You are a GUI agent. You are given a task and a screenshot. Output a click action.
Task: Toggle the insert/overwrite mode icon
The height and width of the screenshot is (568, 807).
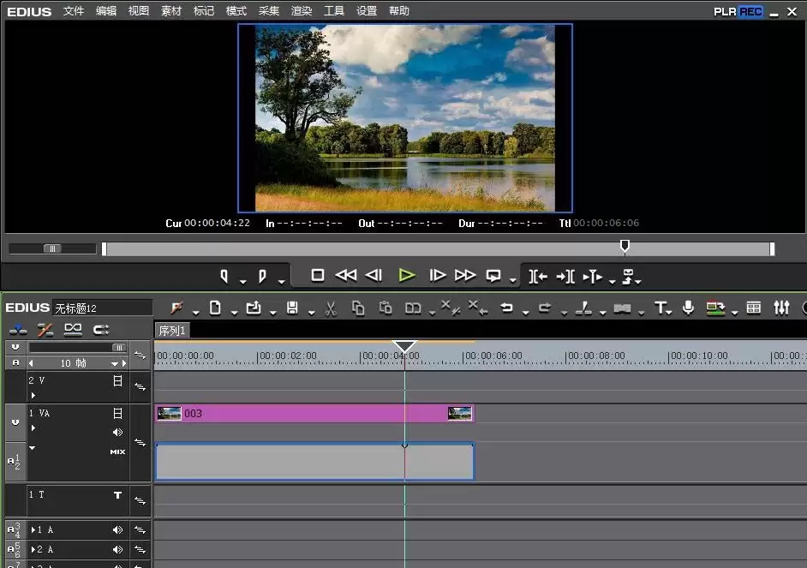(18, 329)
